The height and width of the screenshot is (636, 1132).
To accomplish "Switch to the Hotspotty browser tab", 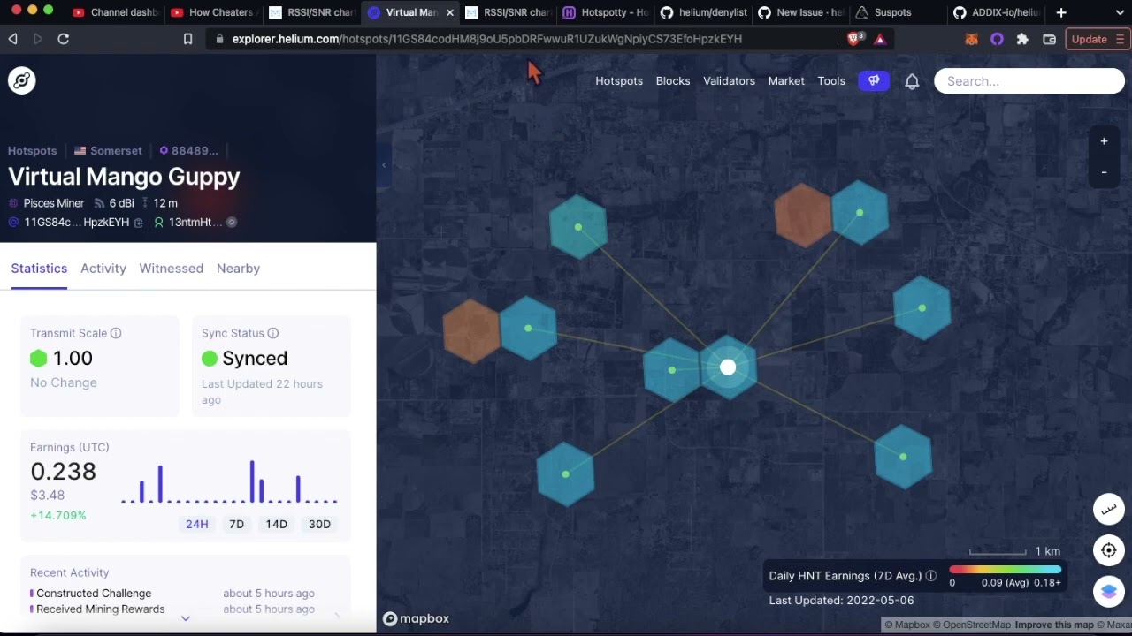I will coord(606,12).
